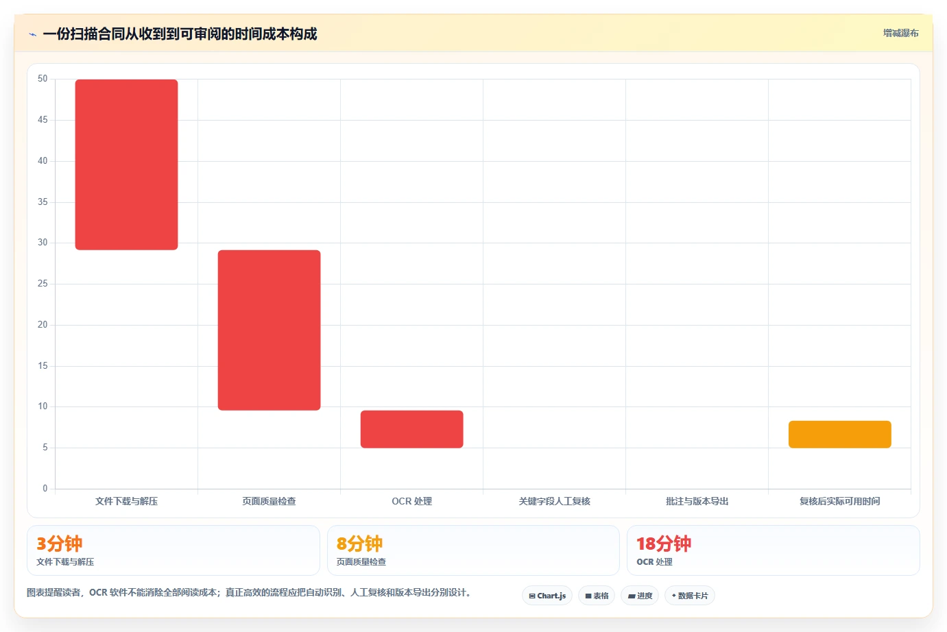Click the 3分钟 value in the first card

pos(60,544)
